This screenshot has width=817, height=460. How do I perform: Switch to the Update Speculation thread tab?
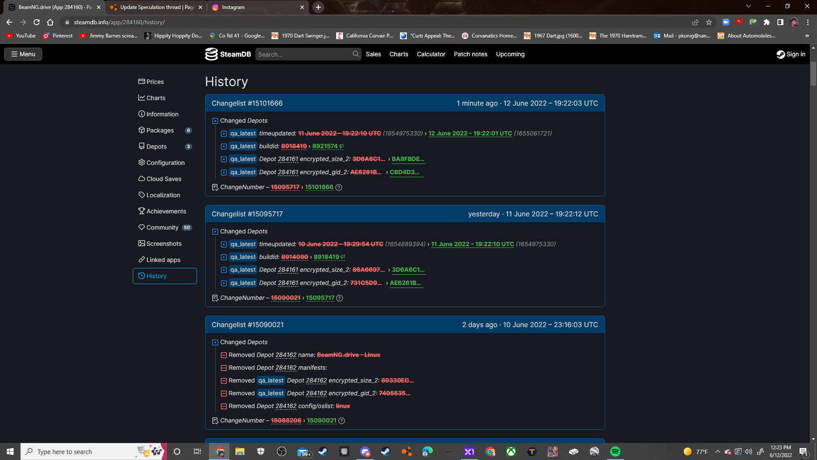(x=156, y=7)
